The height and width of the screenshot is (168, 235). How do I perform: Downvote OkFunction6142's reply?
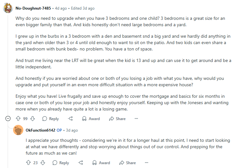tap(43, 163)
